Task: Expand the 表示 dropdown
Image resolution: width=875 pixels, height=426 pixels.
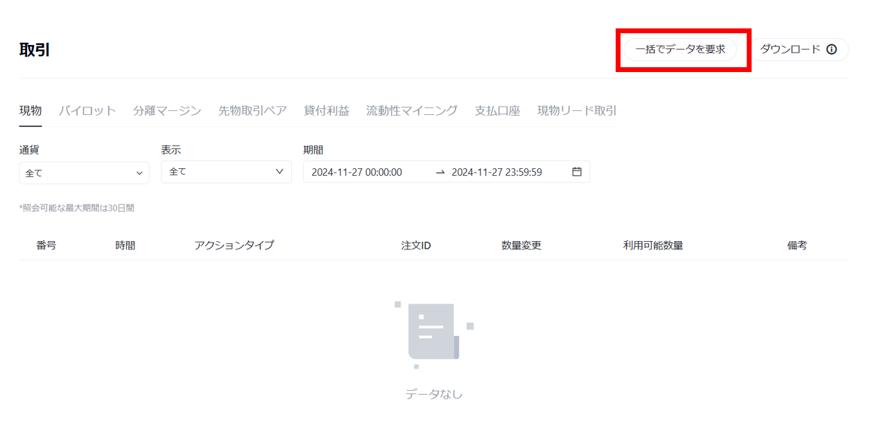Action: (226, 172)
